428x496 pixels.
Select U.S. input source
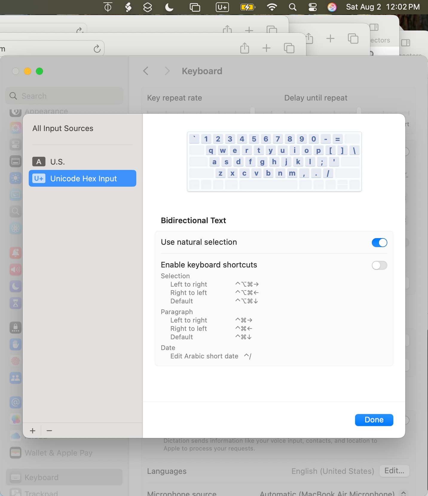tap(57, 162)
